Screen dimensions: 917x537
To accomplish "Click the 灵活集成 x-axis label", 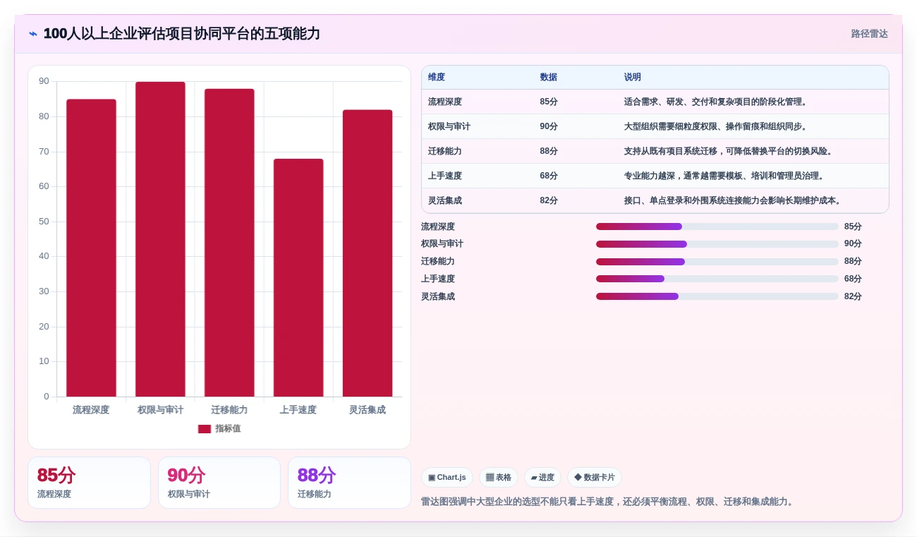I will (368, 410).
